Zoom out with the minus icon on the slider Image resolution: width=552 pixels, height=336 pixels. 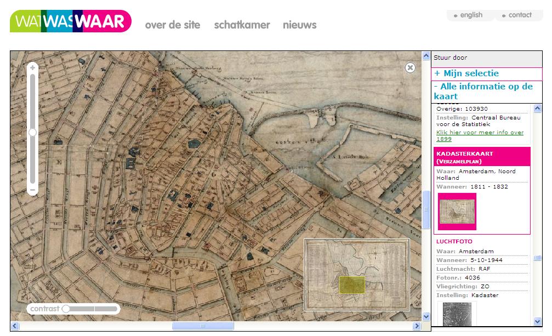point(32,190)
